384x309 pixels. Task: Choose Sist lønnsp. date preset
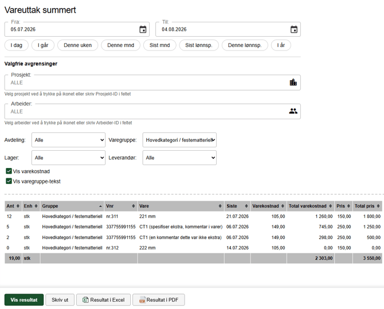tap(199, 45)
